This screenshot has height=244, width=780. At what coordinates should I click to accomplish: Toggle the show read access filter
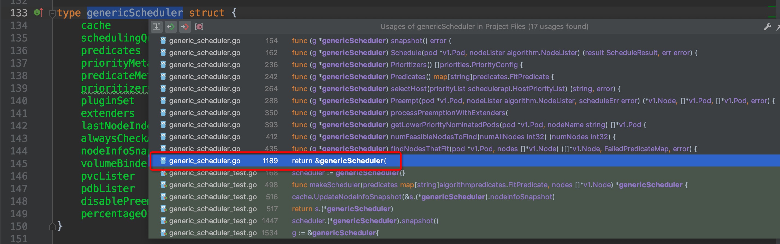click(171, 27)
